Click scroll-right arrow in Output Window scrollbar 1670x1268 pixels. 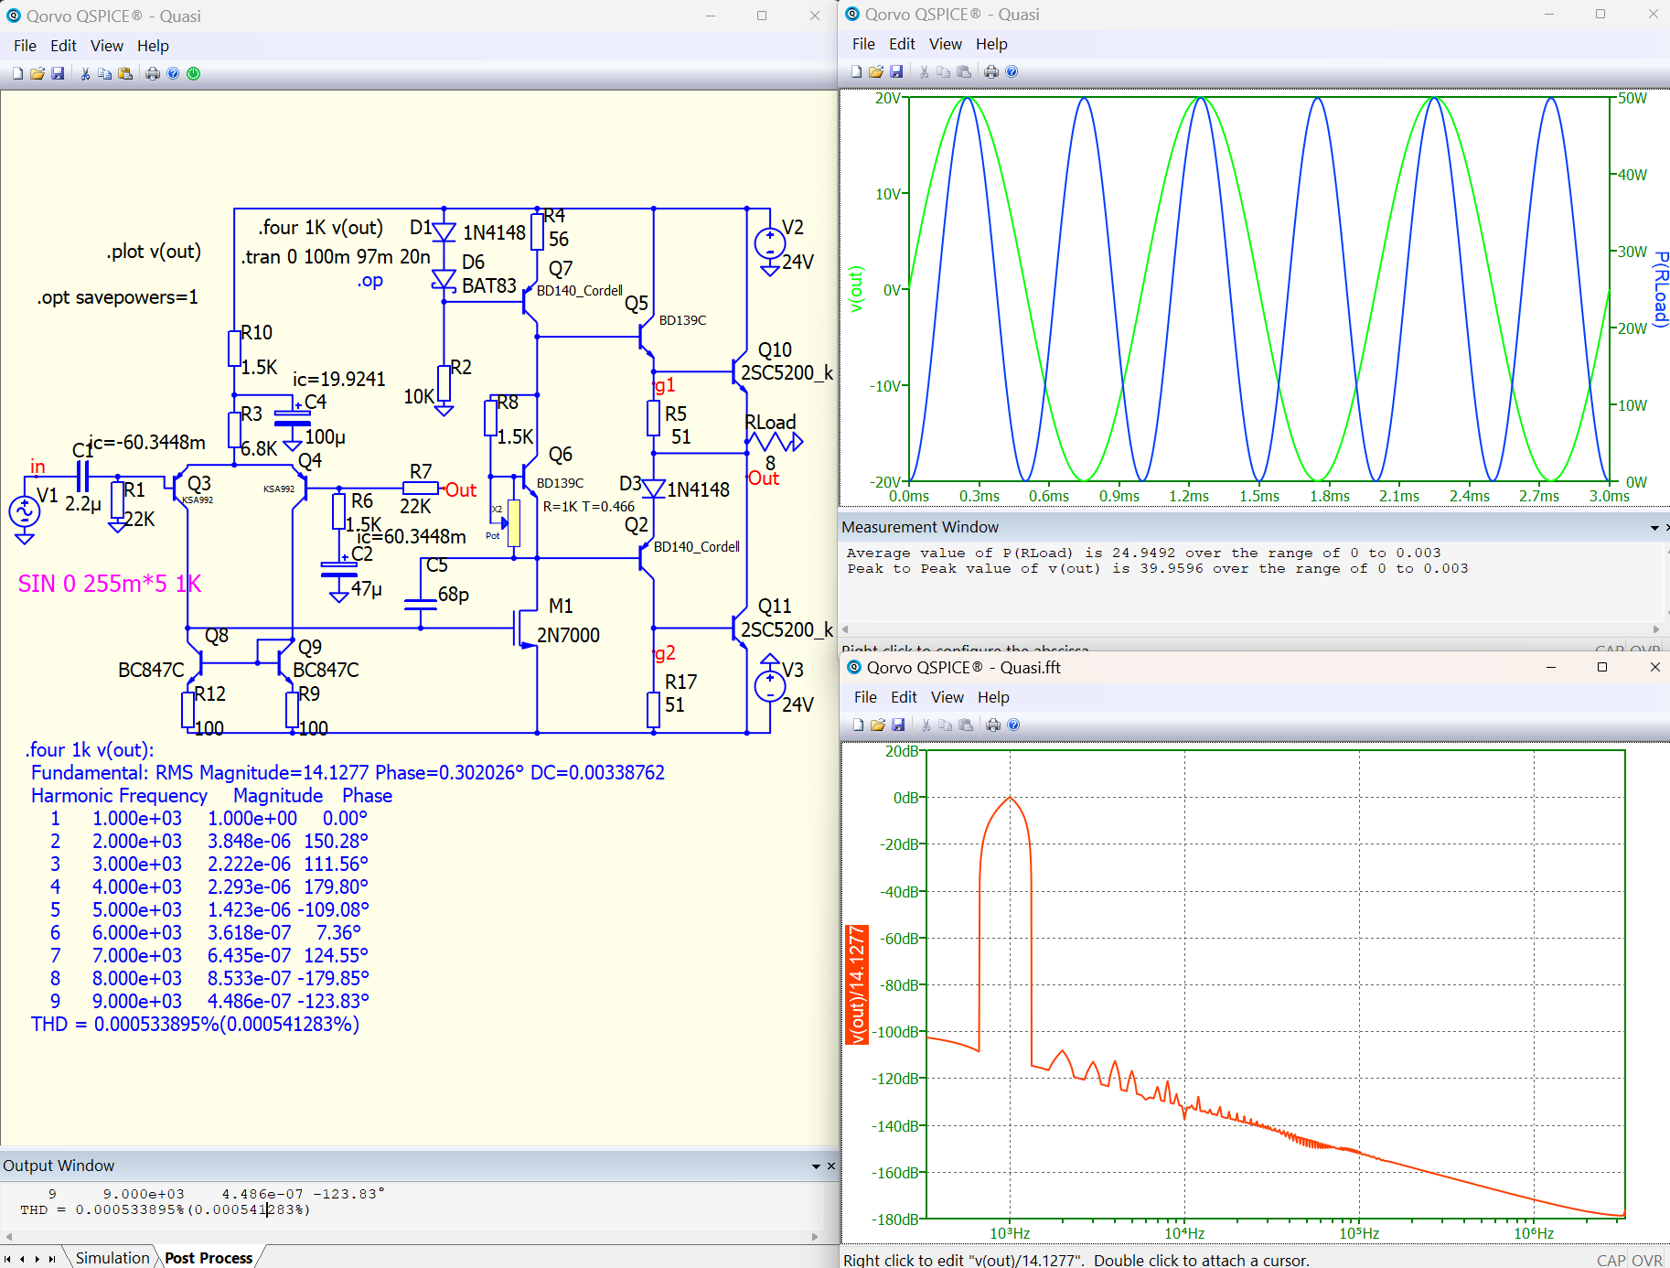pyautogui.click(x=815, y=1237)
